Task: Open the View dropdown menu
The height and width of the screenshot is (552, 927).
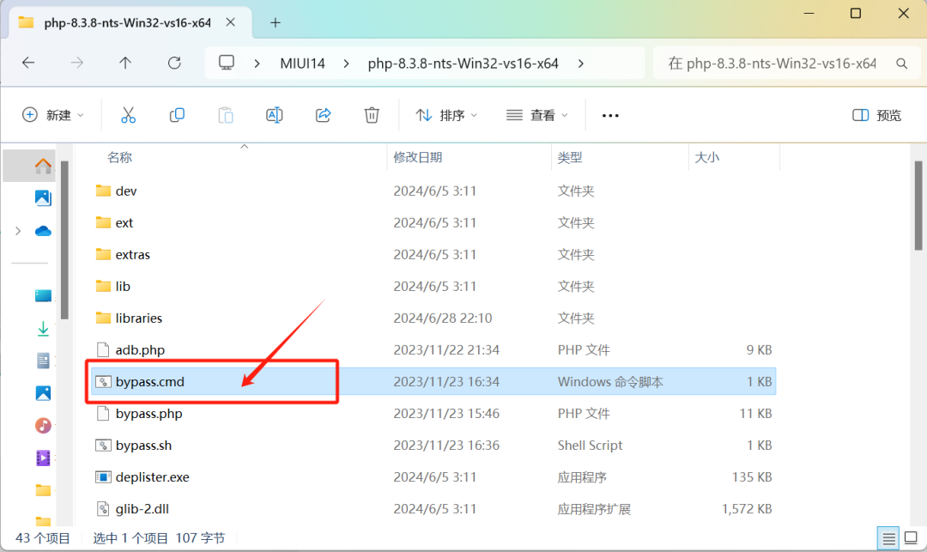Action: point(536,115)
